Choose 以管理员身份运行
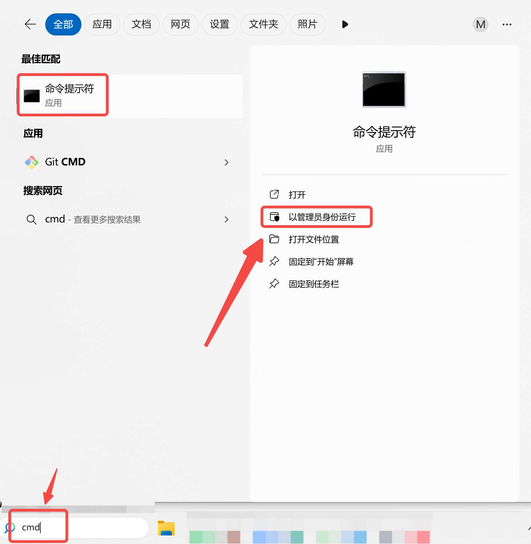Image resolution: width=531 pixels, height=544 pixels. point(384,217)
